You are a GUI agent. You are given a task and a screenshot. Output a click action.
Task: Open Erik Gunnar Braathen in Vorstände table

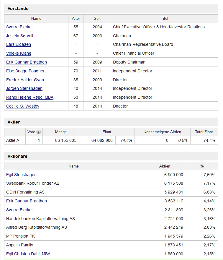click(27, 62)
